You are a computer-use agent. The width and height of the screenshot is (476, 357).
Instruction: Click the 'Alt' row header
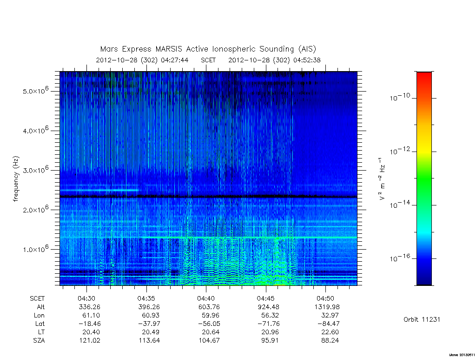click(x=41, y=307)
